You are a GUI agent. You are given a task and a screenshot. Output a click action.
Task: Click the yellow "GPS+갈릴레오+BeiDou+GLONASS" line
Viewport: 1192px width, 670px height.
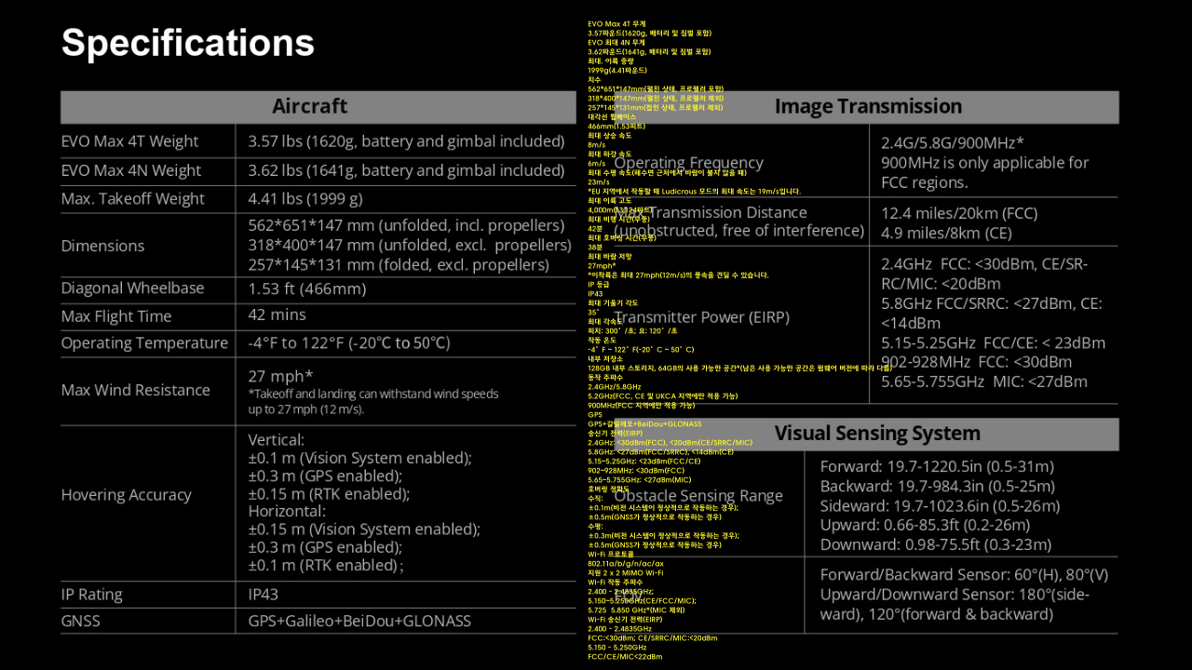643,423
